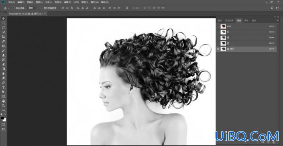Select the Lasso tool
Viewport: 283px width, 146px height.
click(x=4, y=28)
